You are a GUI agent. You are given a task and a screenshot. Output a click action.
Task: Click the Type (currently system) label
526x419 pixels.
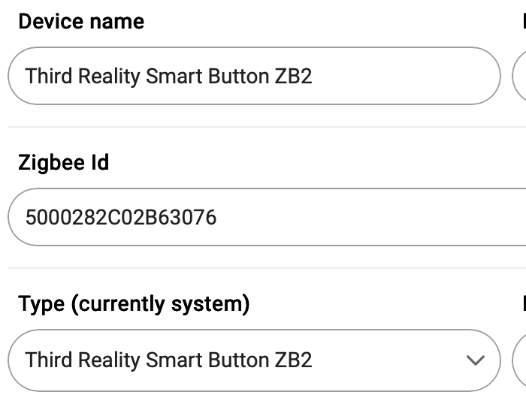click(134, 304)
